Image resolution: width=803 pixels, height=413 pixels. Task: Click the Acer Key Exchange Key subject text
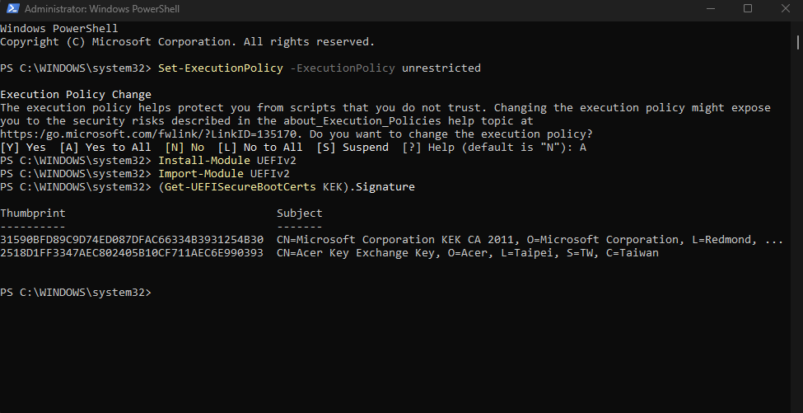point(468,253)
